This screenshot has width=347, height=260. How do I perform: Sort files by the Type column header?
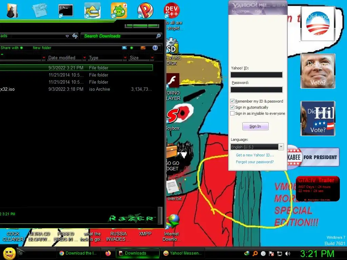point(105,58)
